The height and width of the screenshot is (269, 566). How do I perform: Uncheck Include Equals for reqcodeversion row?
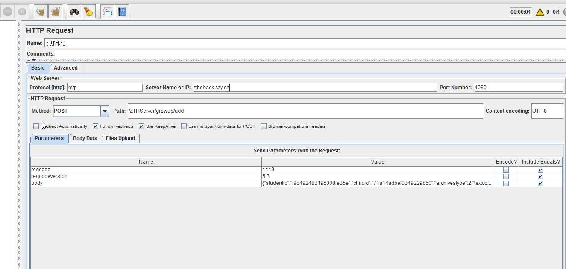click(541, 177)
